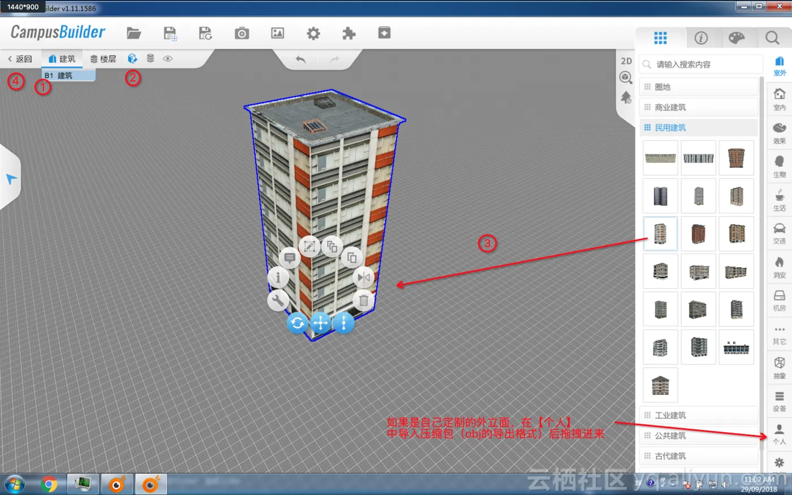Image resolution: width=792 pixels, height=495 pixels.
Task: Select the highlighted white-orange tower thumbnail
Action: point(660,234)
